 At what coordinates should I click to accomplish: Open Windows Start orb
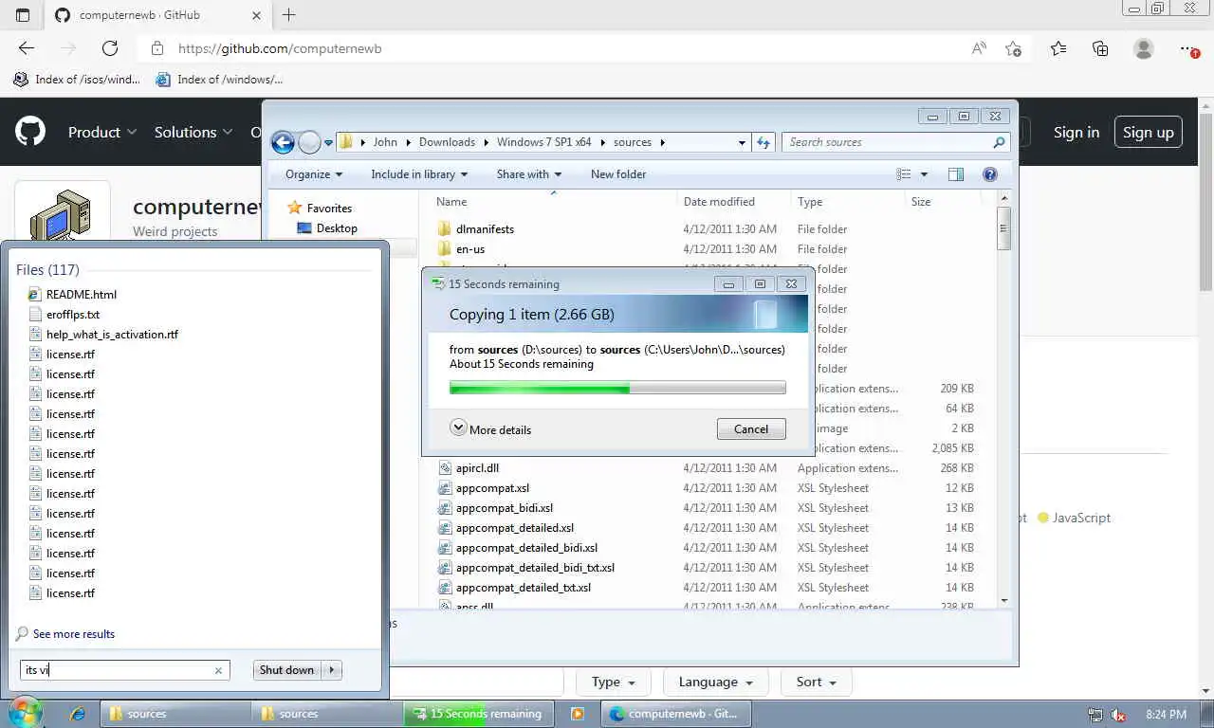[25, 713]
